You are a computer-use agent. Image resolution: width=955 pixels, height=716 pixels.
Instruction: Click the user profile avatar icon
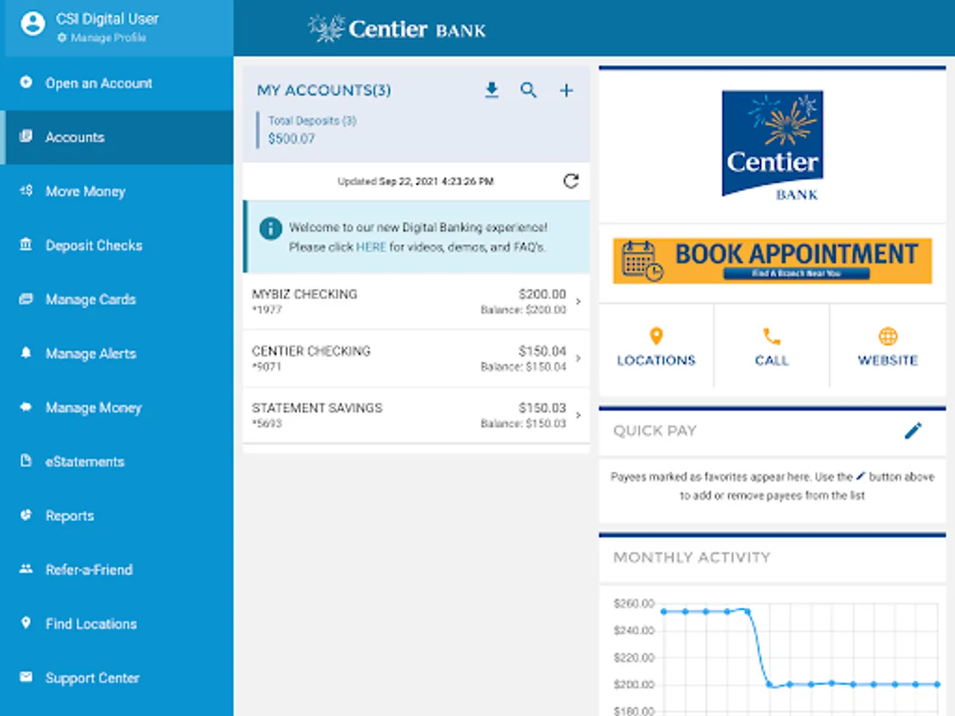point(33,25)
